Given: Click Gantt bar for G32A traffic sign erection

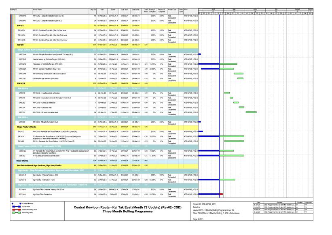Looking at the screenshot, I should click(239, 78).
